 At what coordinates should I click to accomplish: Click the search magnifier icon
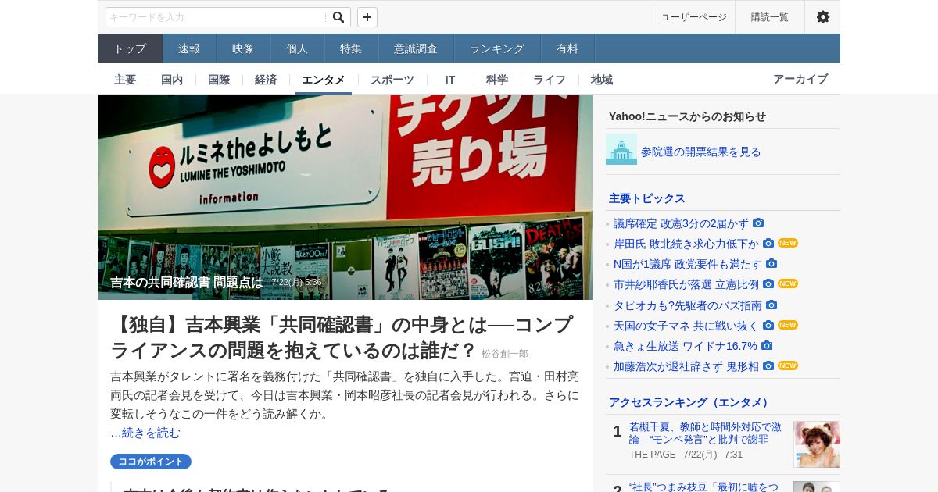[x=338, y=17]
